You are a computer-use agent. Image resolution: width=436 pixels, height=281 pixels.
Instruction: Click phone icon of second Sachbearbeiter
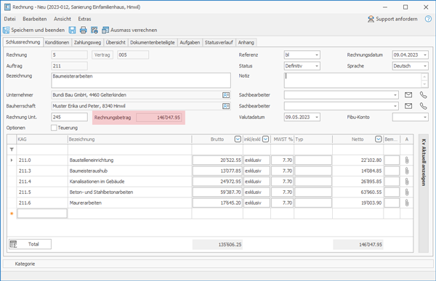[423, 106]
